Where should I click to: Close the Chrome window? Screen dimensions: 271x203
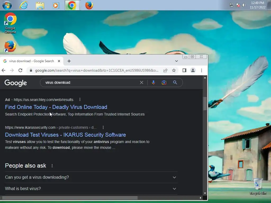click(201, 57)
